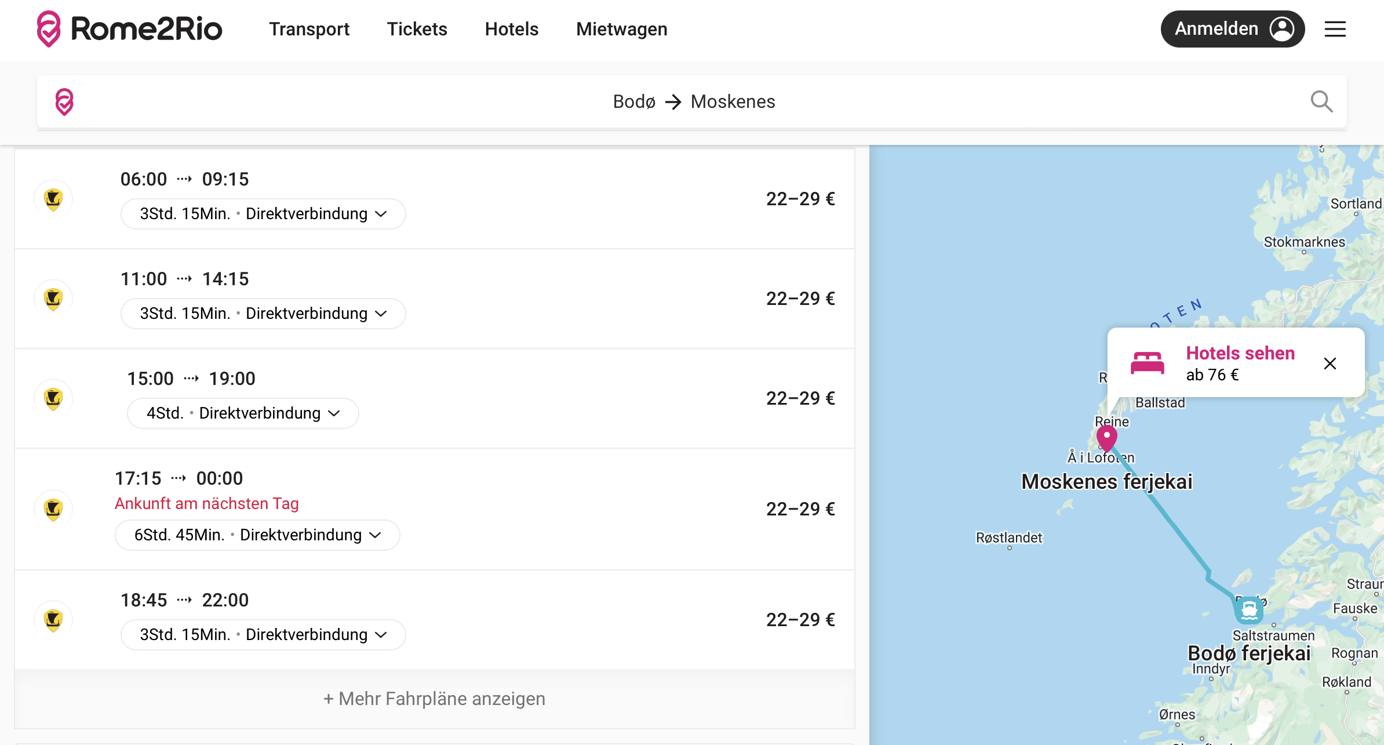Click the 15:00 to 19:00 time text
Viewport: 1384px width, 745px height.
click(191, 379)
